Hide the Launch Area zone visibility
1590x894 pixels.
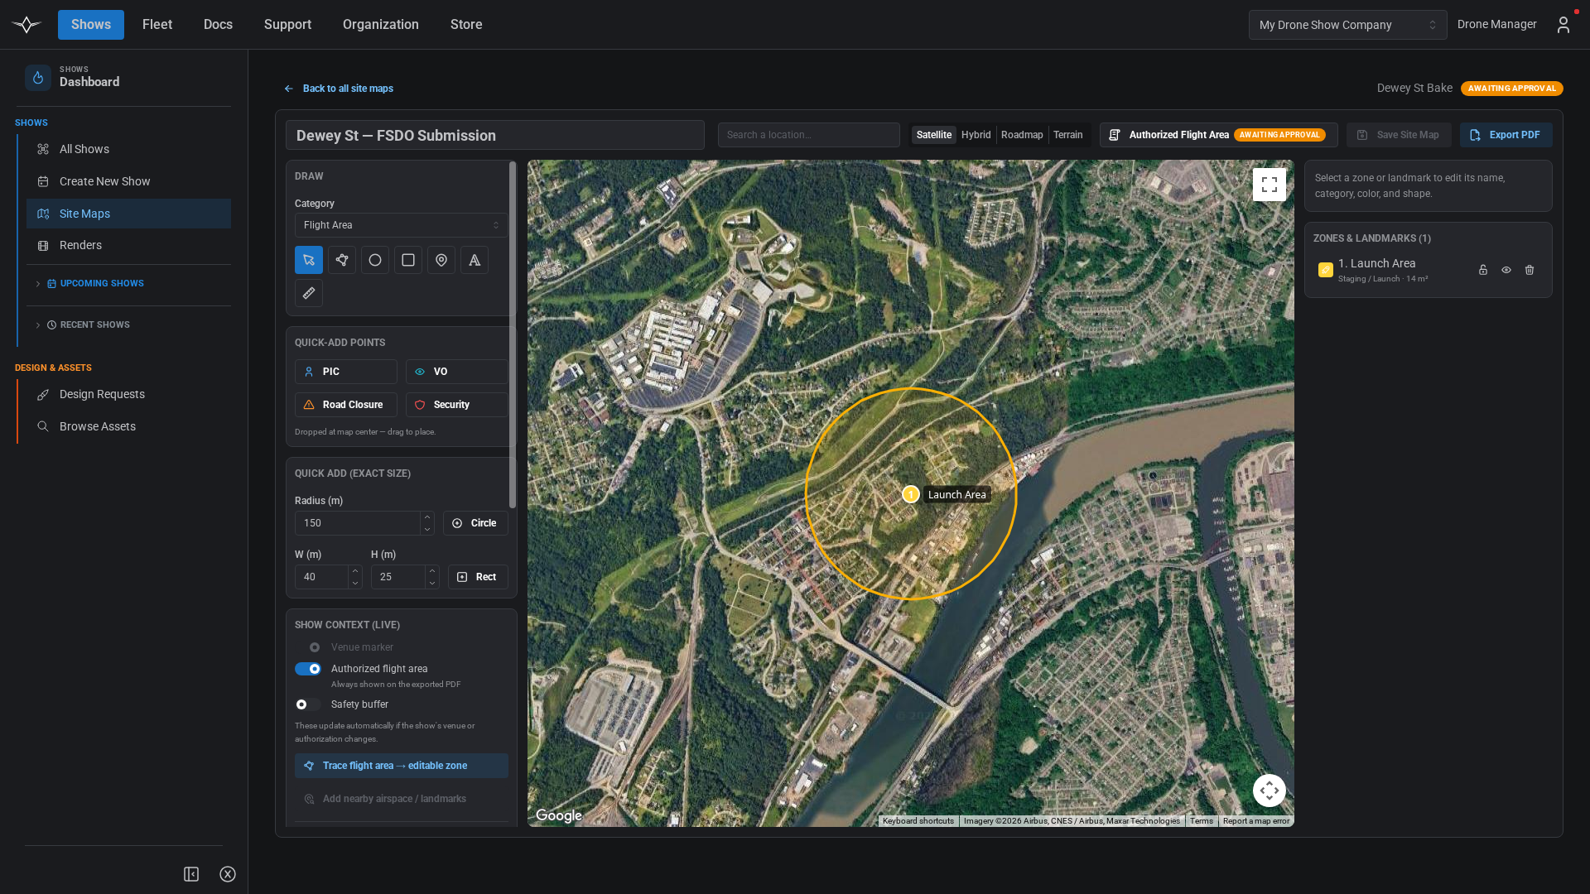tap(1506, 270)
